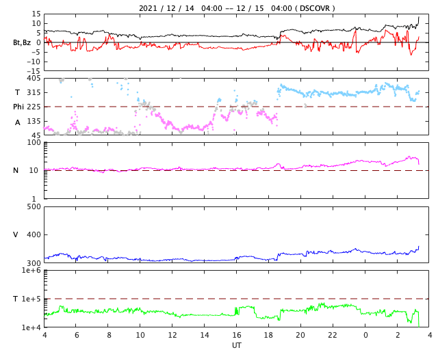The height and width of the screenshot is (350, 438).
Task: Click the "V" velocity panel label
Action: coord(16,234)
